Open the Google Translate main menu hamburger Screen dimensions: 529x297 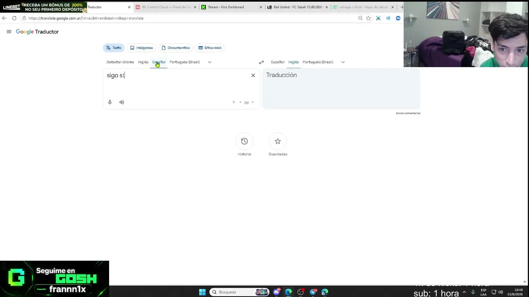pos(9,32)
